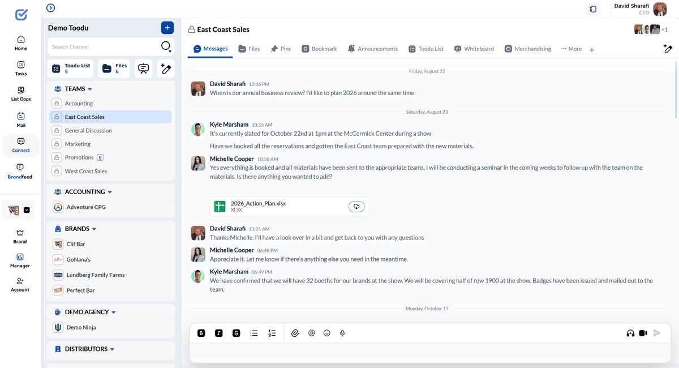The width and height of the screenshot is (679, 368).
Task: Click the mention @ icon in the composer
Action: pyautogui.click(x=311, y=333)
